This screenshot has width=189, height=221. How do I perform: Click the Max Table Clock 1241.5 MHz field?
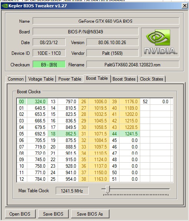(72, 191)
